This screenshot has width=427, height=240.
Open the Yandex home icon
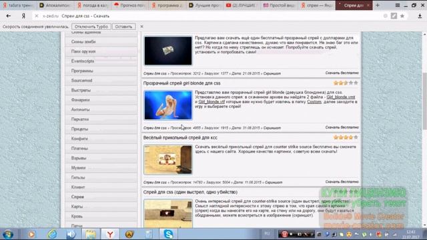click(x=23, y=16)
